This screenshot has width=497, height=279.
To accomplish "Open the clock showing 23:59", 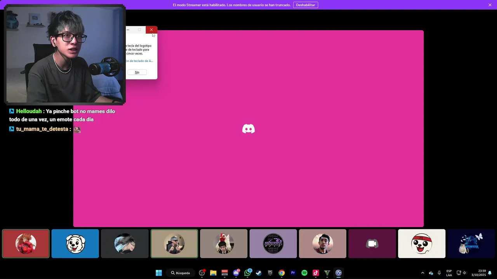I will pyautogui.click(x=478, y=273).
